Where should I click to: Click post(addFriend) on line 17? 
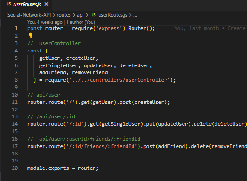click(165, 147)
